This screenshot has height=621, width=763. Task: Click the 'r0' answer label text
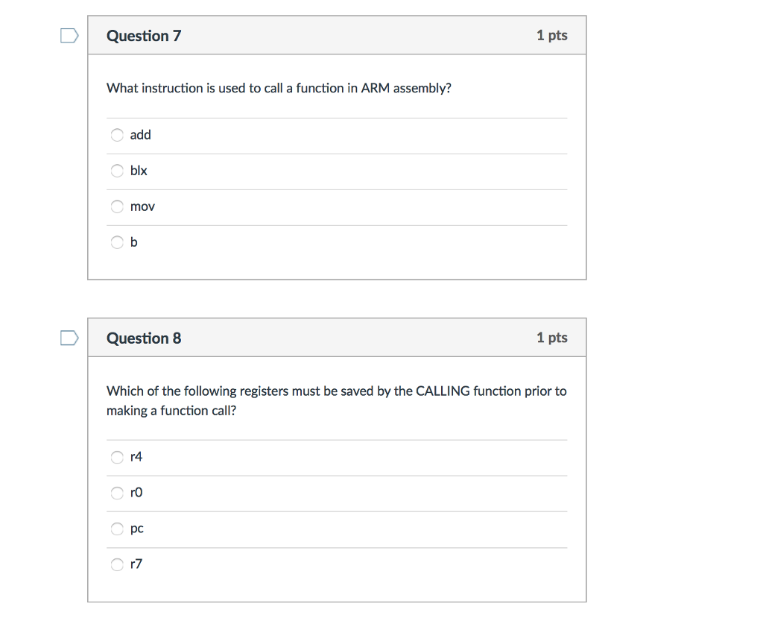(x=136, y=493)
